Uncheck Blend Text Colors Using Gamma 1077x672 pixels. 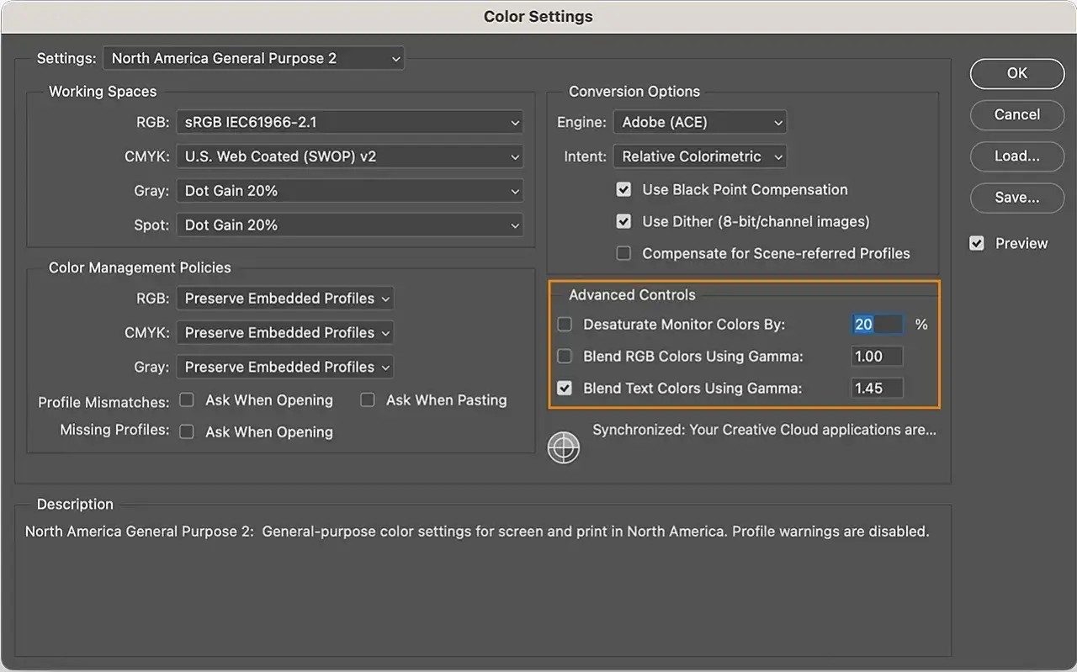(x=565, y=389)
